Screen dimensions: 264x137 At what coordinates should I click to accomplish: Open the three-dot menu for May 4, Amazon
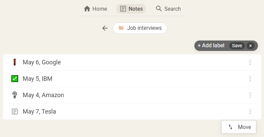click(250, 95)
